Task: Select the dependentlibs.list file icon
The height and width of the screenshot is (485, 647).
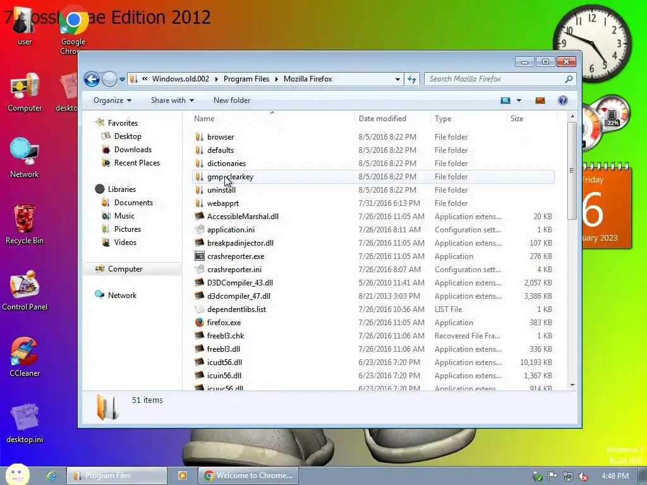Action: [x=199, y=309]
